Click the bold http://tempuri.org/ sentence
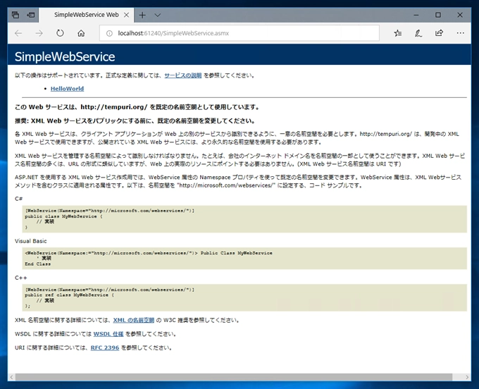The height and width of the screenshot is (389, 479). 138,107
